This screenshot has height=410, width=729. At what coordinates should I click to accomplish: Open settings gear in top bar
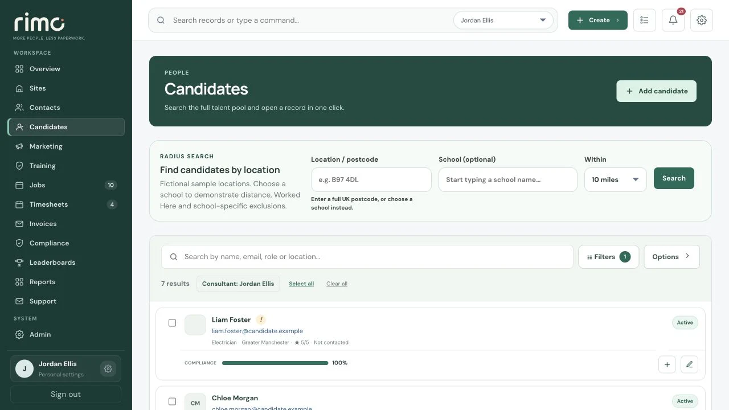(702, 20)
